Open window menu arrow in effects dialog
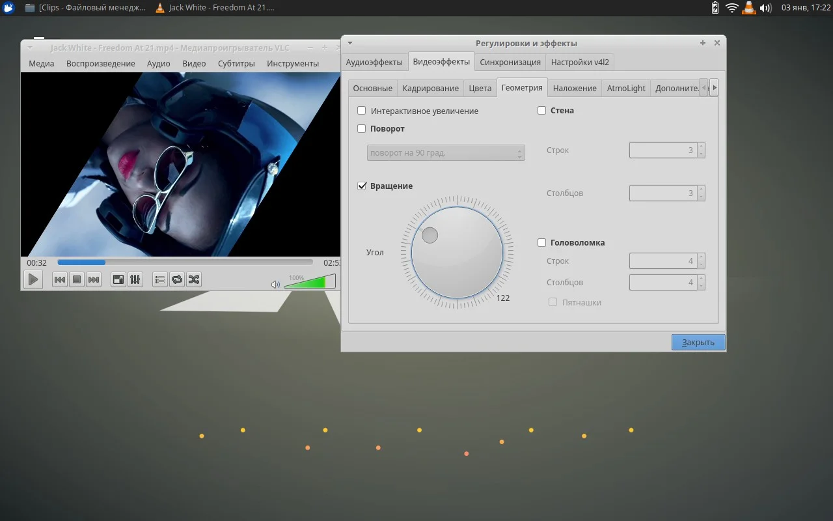Image resolution: width=833 pixels, height=521 pixels. tap(350, 43)
